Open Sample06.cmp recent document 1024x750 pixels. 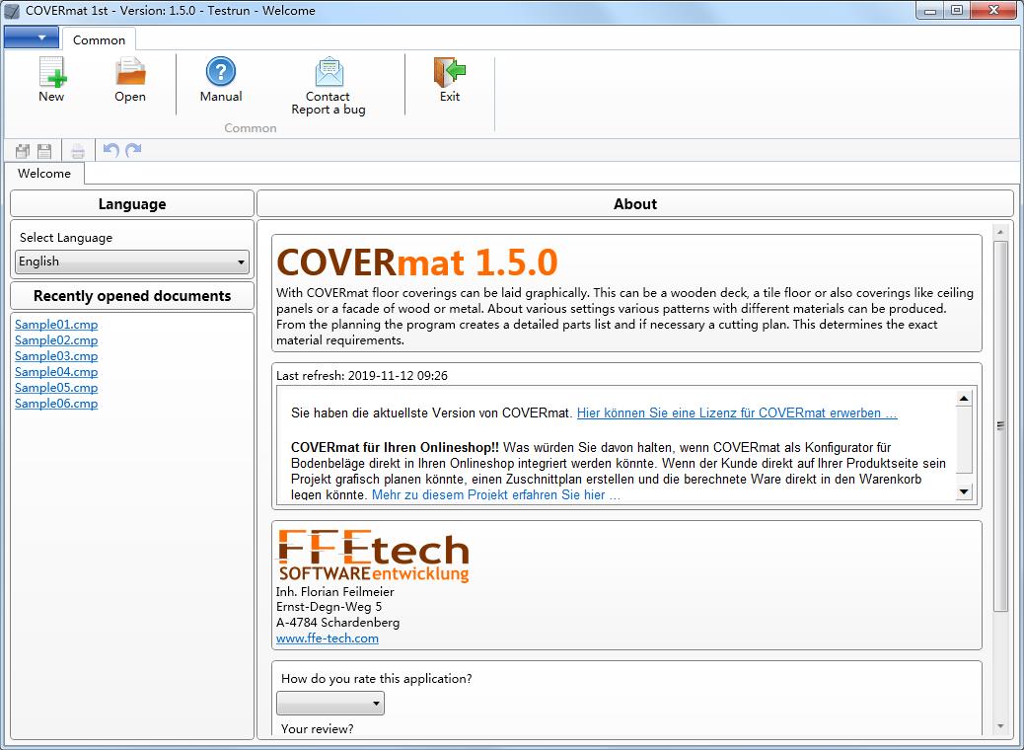[56, 403]
